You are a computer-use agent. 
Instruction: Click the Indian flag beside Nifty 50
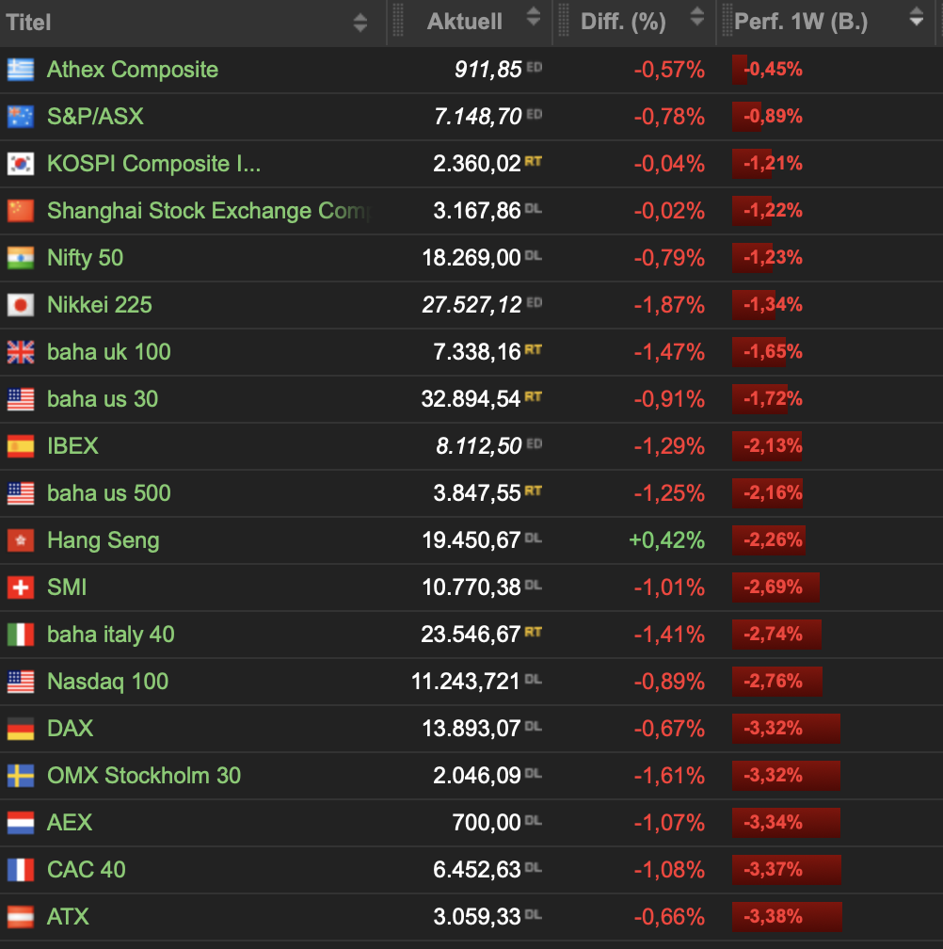pyautogui.click(x=21, y=258)
